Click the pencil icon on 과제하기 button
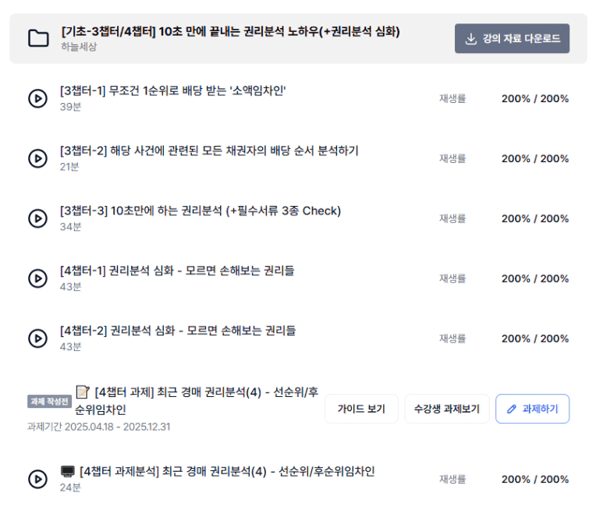Viewport: 603px width, 514px height. pos(512,409)
